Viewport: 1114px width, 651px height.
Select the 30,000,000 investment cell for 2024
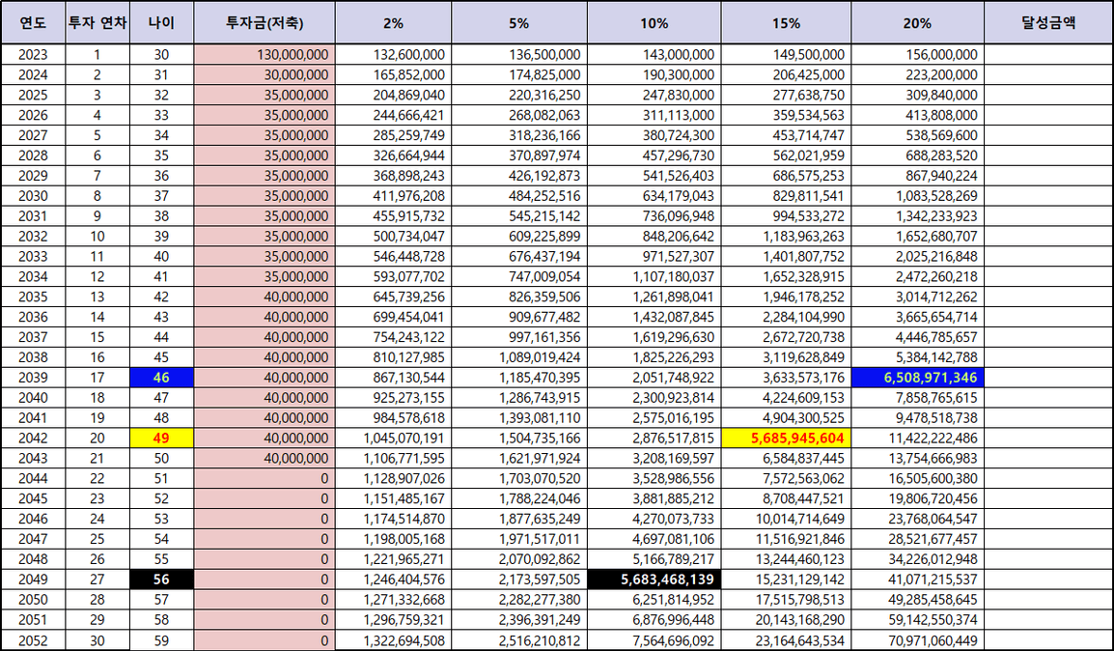coord(264,75)
